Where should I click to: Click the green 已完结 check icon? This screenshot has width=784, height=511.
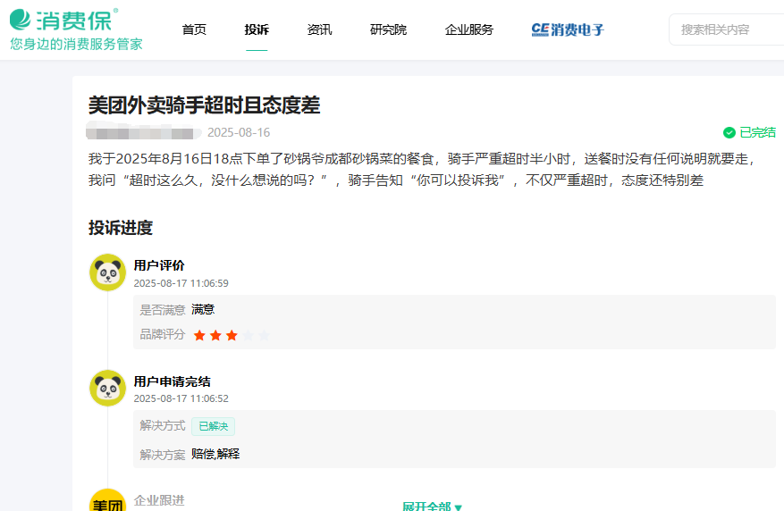729,132
